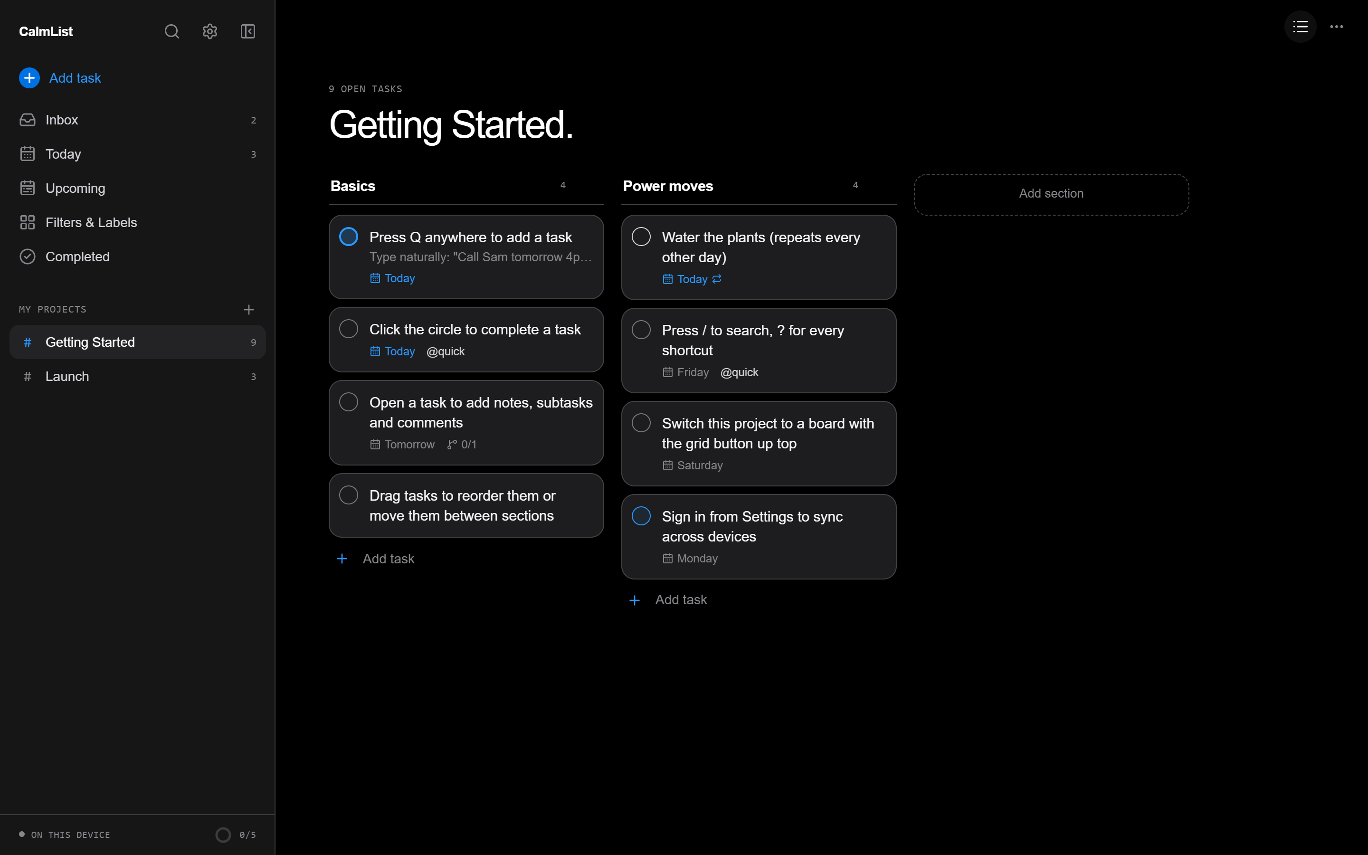
Task: Click calendar icon on Press Q task
Action: coord(375,278)
